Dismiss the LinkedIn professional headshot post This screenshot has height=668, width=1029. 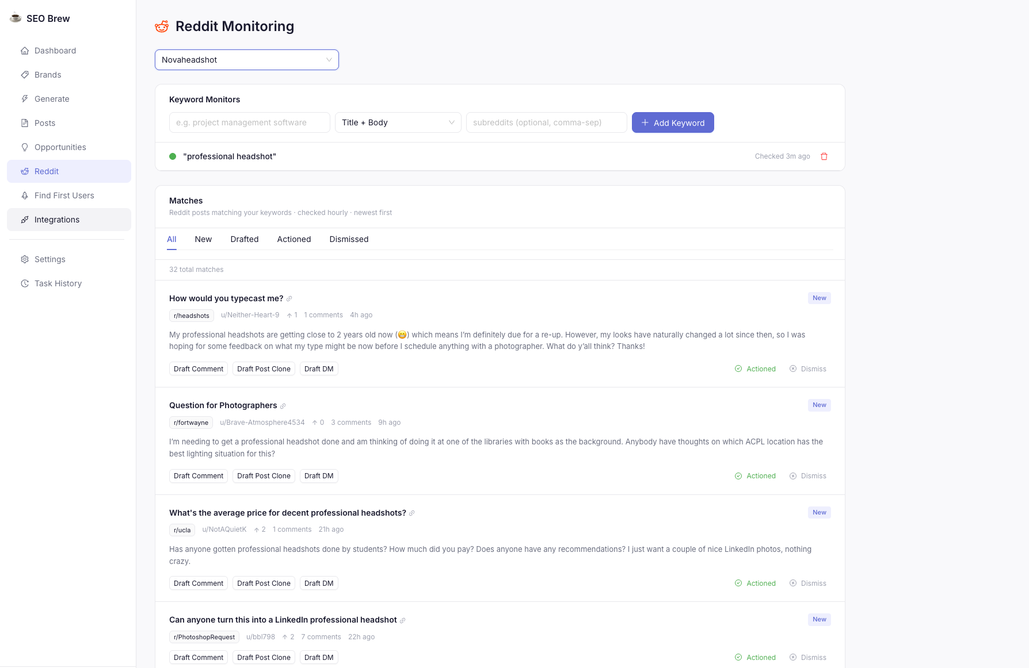tap(808, 658)
